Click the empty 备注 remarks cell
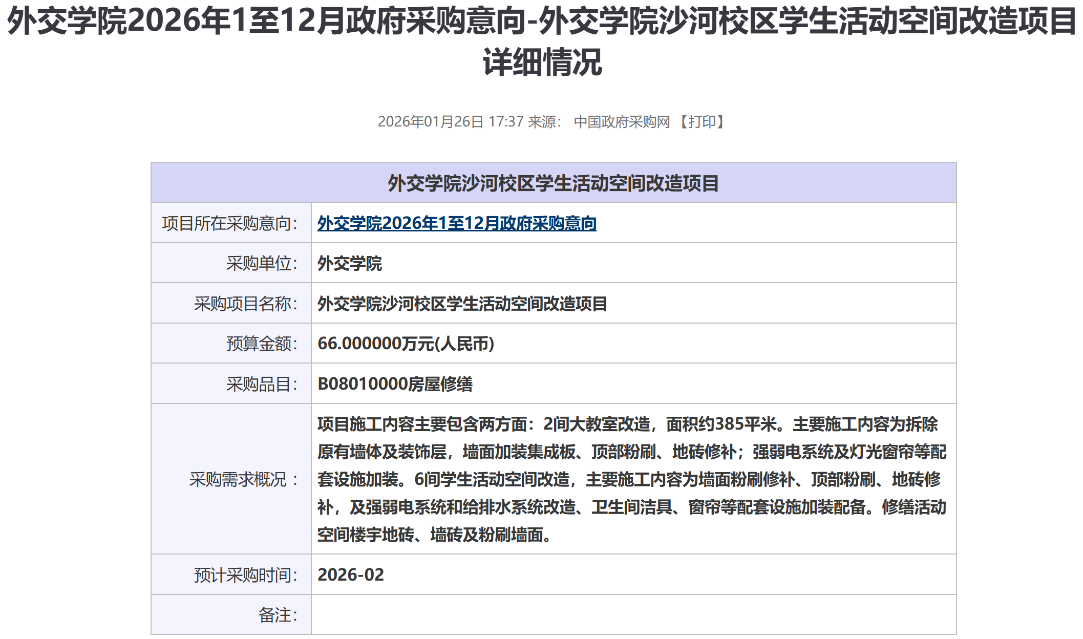This screenshot has width=1083, height=639. [x=633, y=615]
